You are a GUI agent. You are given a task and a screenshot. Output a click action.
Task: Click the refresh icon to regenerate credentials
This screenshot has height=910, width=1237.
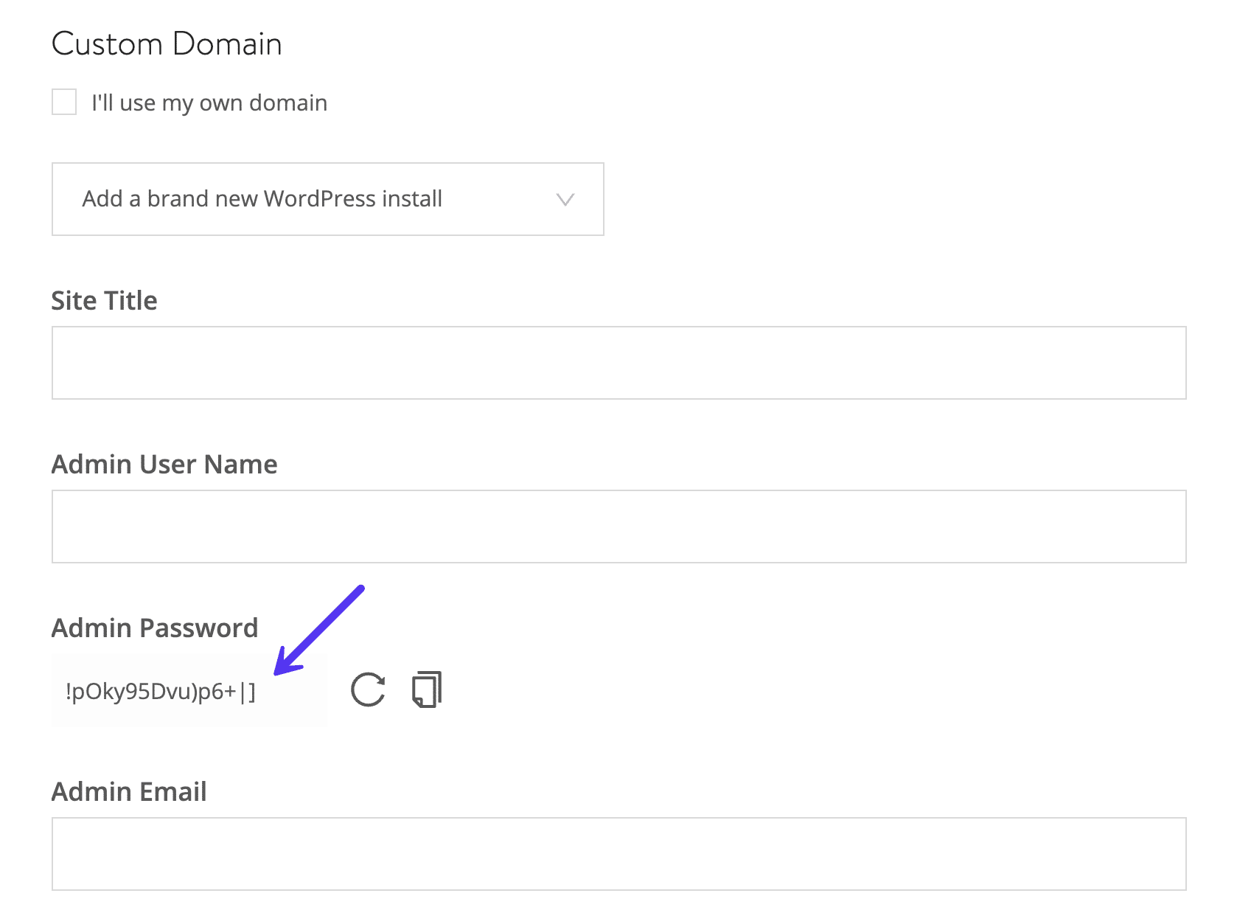(367, 689)
